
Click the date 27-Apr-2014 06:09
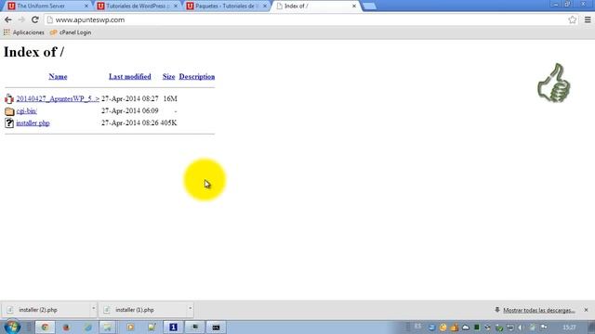point(130,110)
